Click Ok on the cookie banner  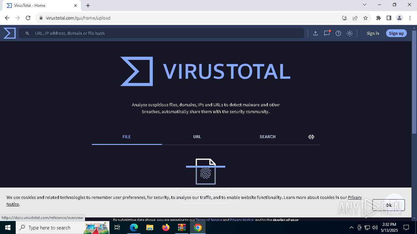388,205
